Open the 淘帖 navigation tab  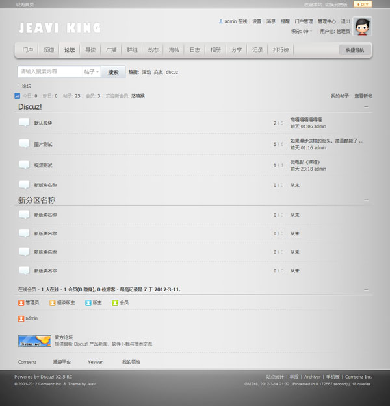click(x=174, y=50)
